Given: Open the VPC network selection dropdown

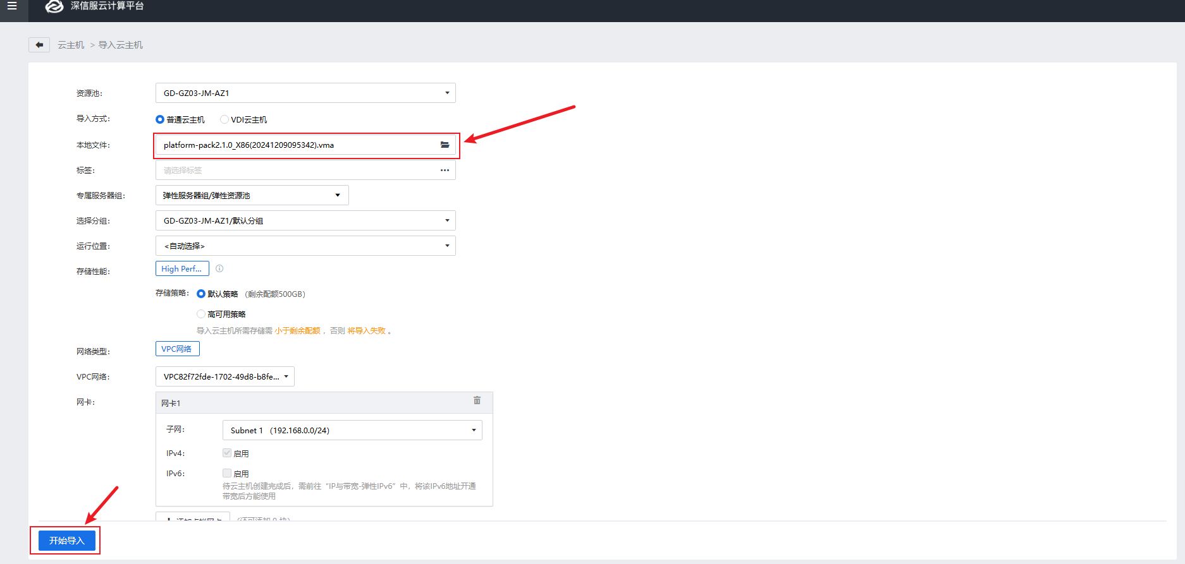Looking at the screenshot, I should coord(224,376).
